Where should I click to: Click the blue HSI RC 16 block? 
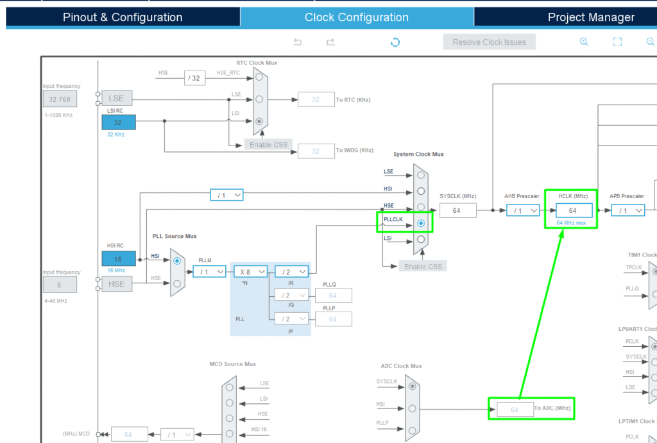pos(119,259)
